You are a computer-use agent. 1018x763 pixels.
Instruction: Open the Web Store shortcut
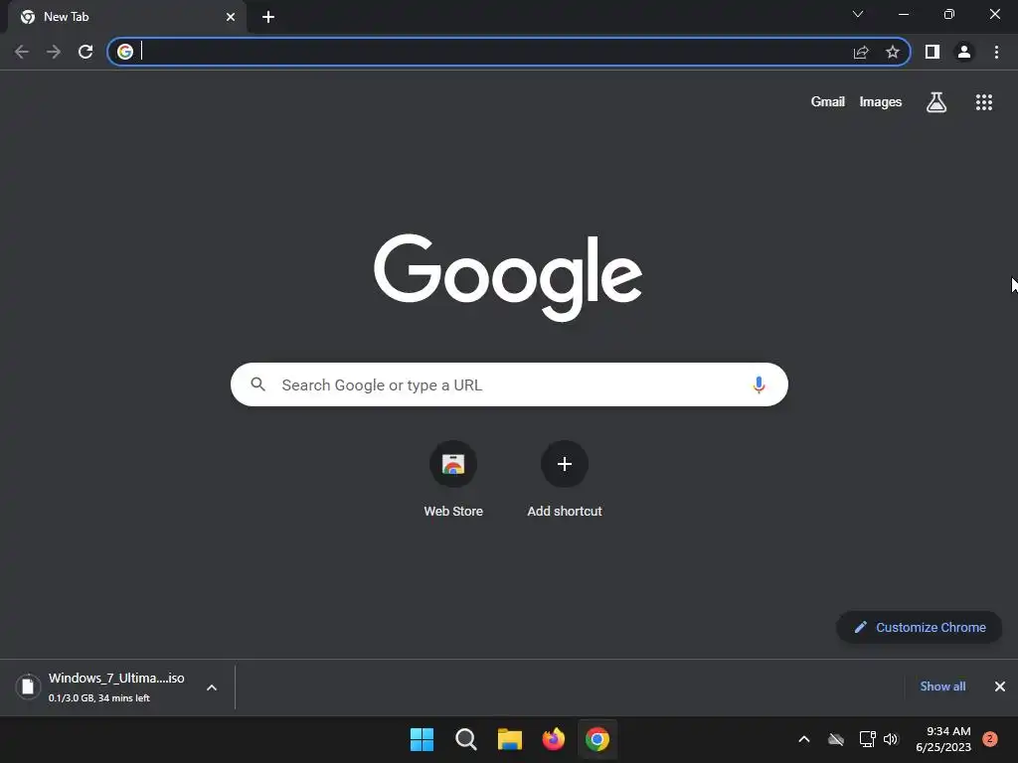click(x=453, y=480)
